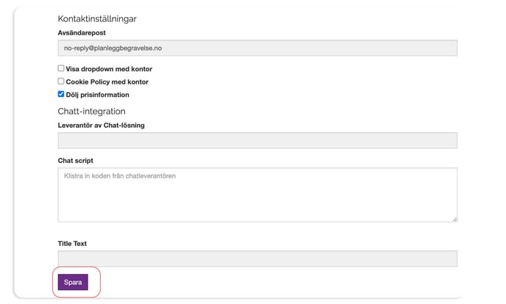Click the Chatt-integration section heading
The width and height of the screenshot is (506, 304).
coord(92,112)
